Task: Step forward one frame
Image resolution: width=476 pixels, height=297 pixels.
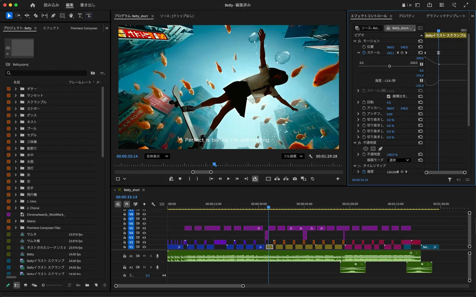Action: click(x=237, y=179)
